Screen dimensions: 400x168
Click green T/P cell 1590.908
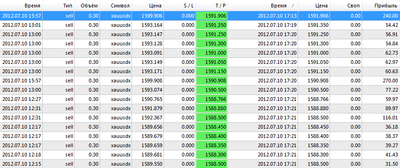tap(212, 81)
